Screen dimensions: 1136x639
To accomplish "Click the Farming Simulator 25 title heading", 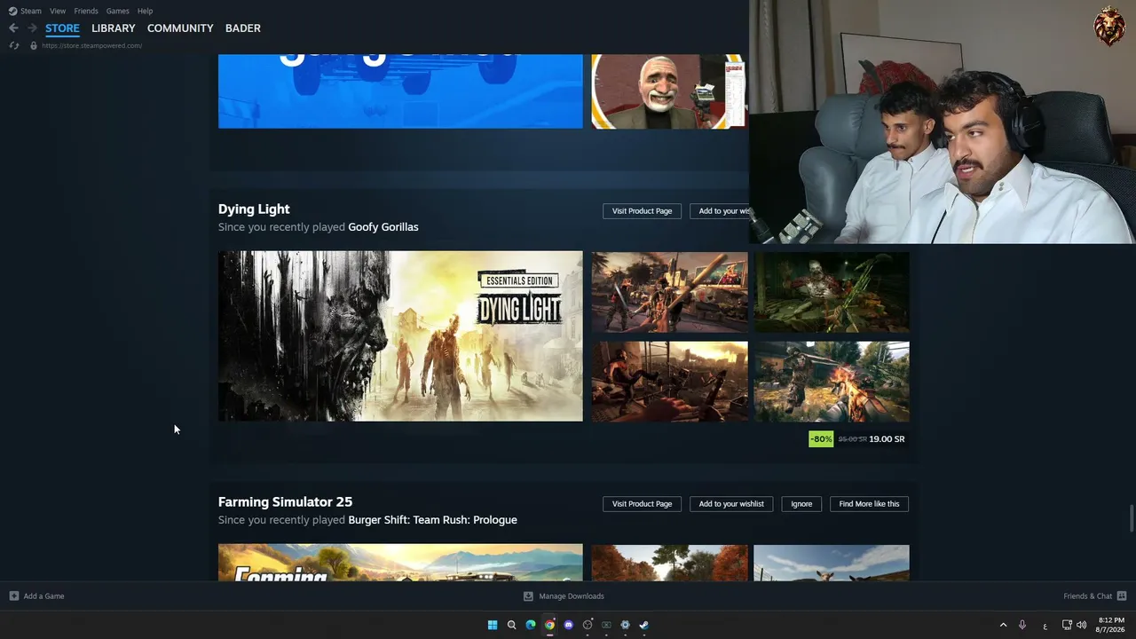I will 285,502.
